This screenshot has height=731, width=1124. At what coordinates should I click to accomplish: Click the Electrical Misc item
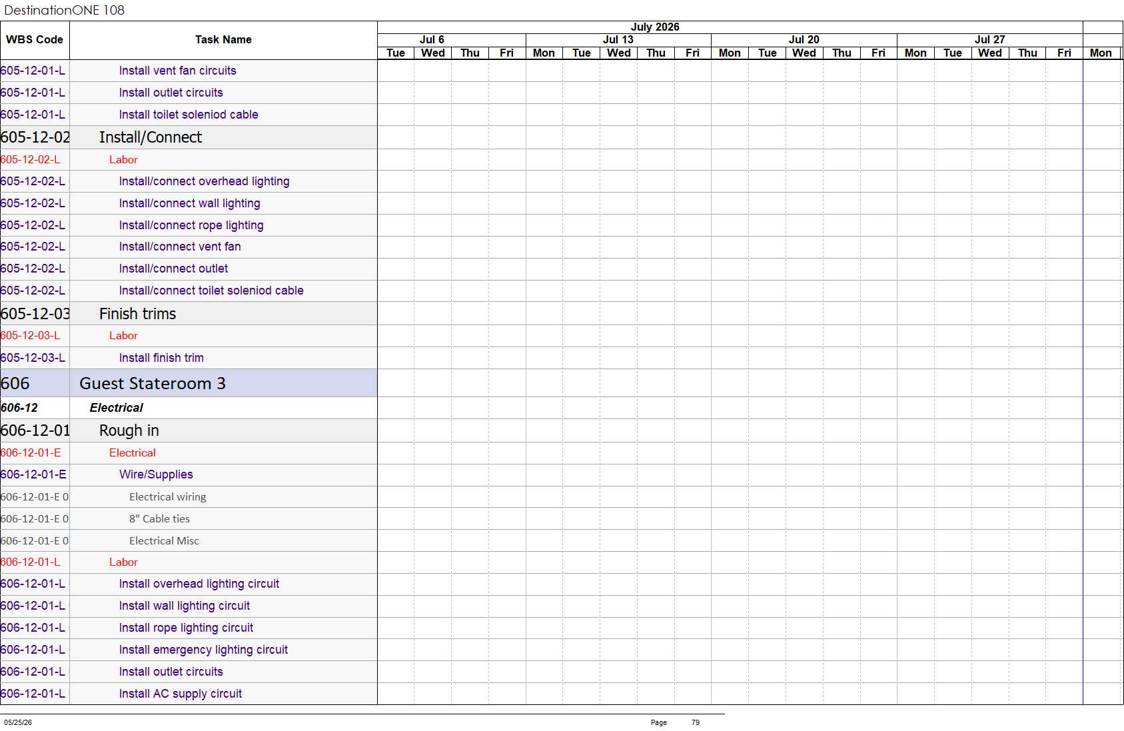pyautogui.click(x=164, y=541)
